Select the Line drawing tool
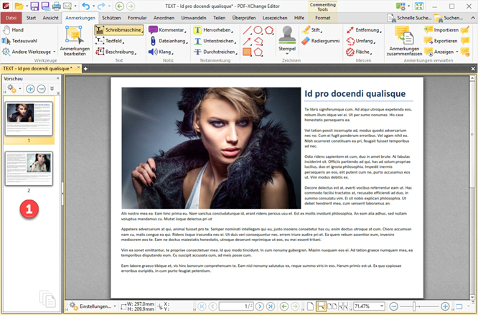This screenshot has height=315, width=478. click(247, 30)
